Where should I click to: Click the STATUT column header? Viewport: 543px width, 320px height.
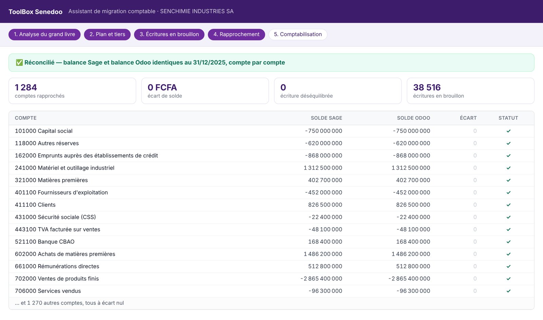click(x=508, y=118)
